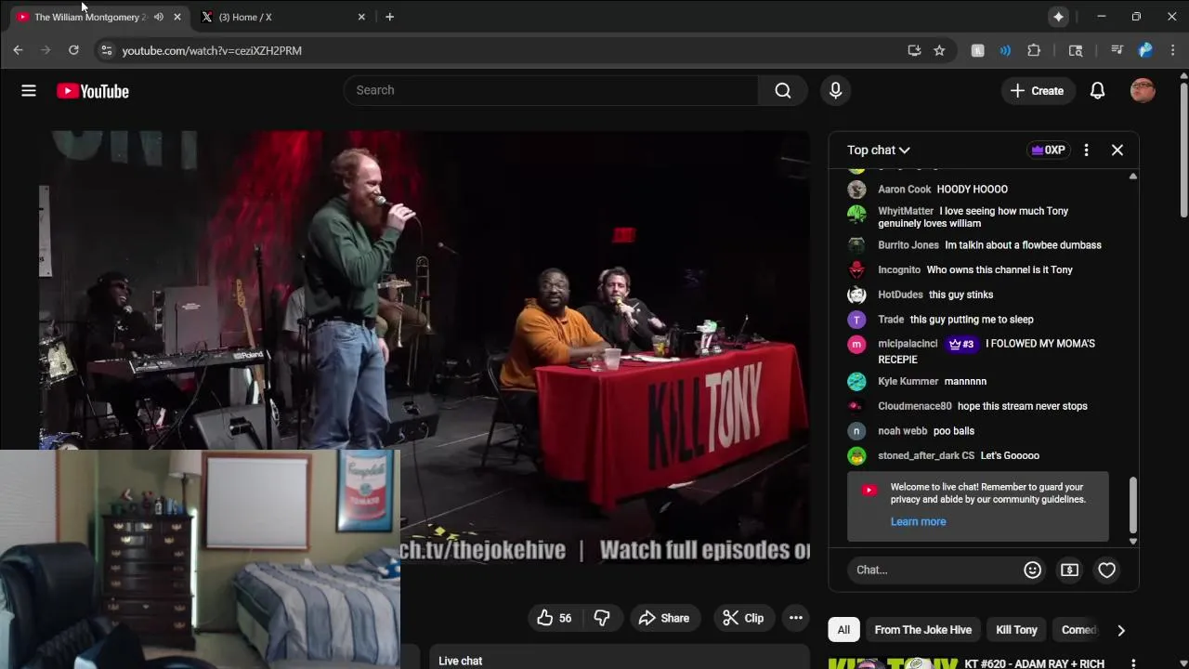Click the Chat message input field
The width and height of the screenshot is (1189, 669).
(x=934, y=570)
